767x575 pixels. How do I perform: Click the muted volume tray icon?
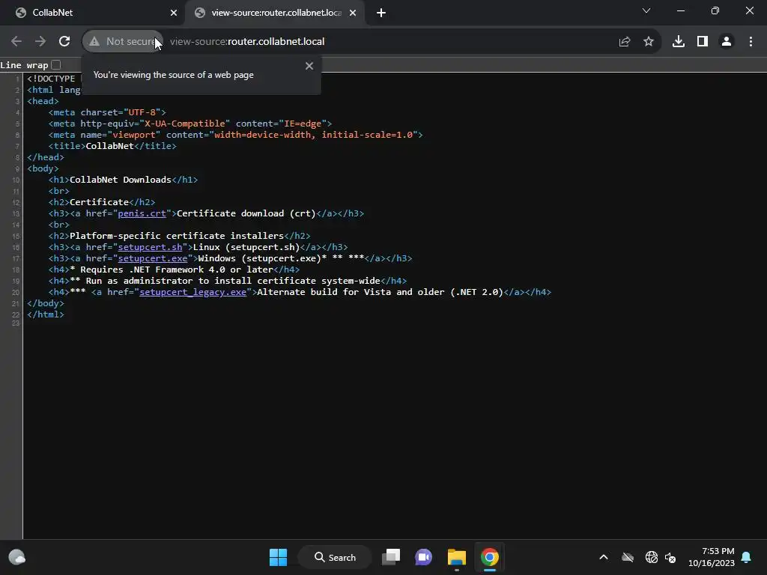[x=670, y=557]
